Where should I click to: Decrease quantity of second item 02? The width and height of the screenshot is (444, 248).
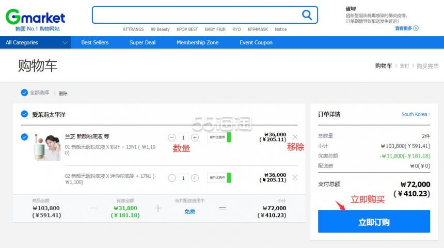171,178
